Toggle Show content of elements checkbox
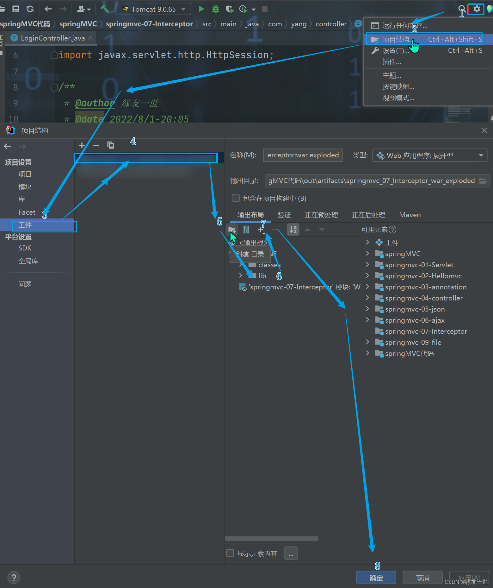493x588 pixels. click(x=230, y=553)
